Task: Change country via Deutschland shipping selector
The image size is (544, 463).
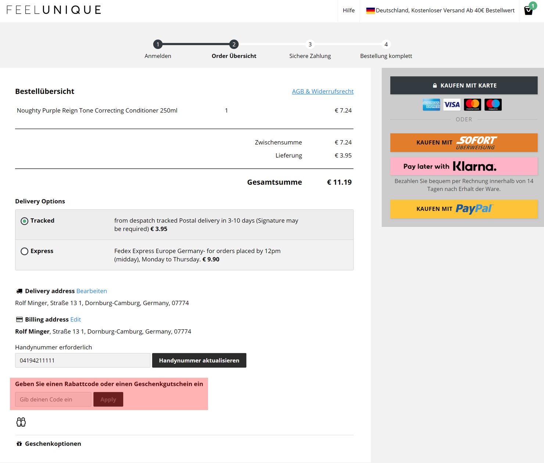Action: (x=440, y=10)
